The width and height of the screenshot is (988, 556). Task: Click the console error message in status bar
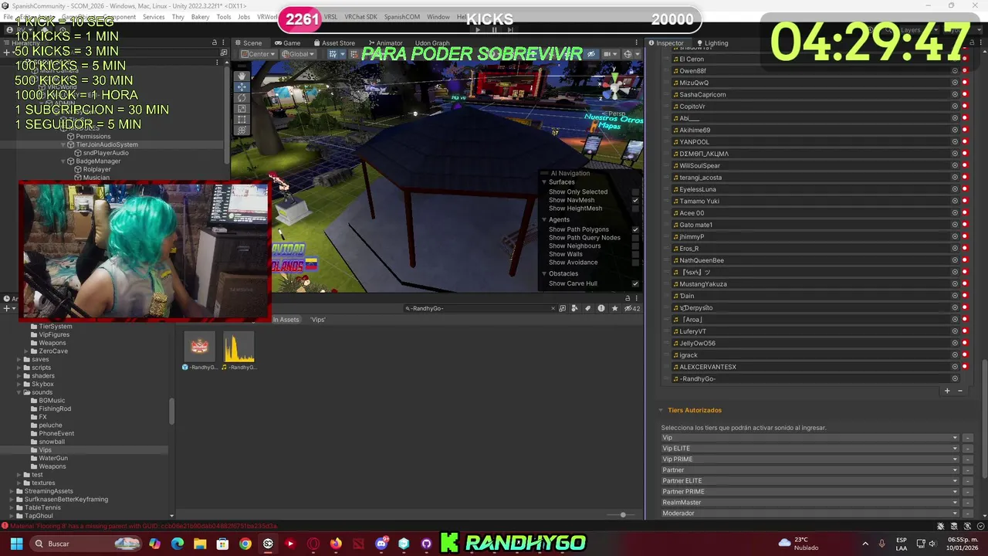145,526
